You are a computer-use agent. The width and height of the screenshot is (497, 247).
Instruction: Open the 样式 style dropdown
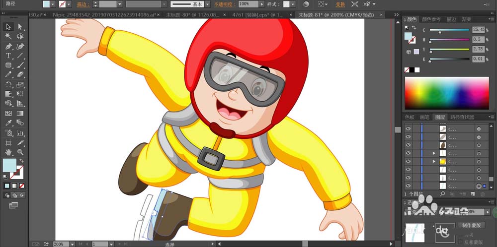(x=293, y=4)
